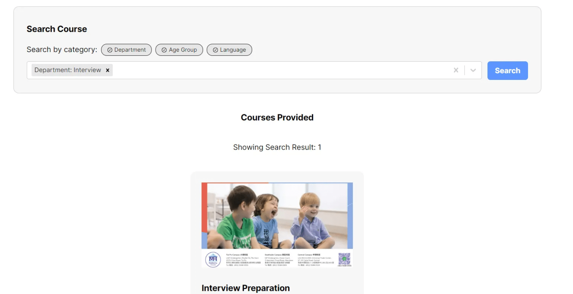This screenshot has height=294, width=573.
Task: Click the Showing Search Result: 1 text
Action: (277, 147)
